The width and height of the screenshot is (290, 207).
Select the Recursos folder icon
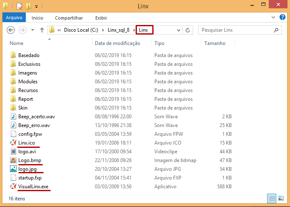[x=13, y=90]
